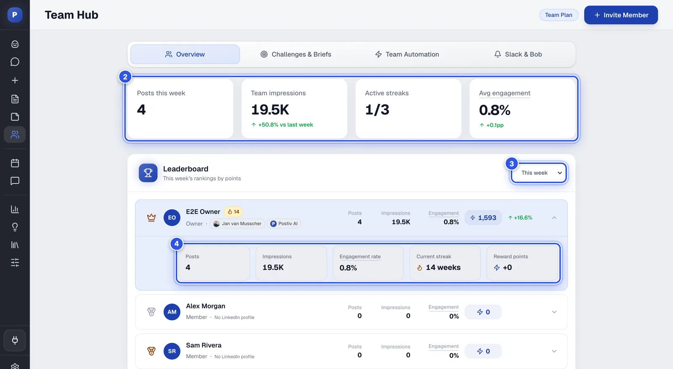Image resolution: width=673 pixels, height=369 pixels.
Task: Click the Jan van Musscher profile chip
Action: 237,224
